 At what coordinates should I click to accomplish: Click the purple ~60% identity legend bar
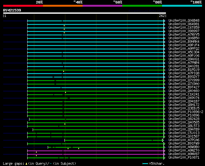point(102,6)
